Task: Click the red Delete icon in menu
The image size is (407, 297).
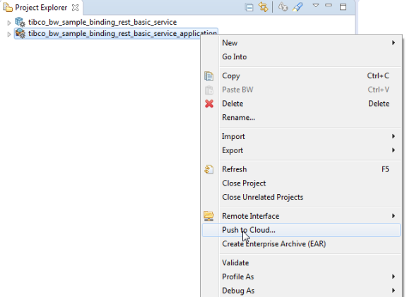Action: click(x=209, y=104)
